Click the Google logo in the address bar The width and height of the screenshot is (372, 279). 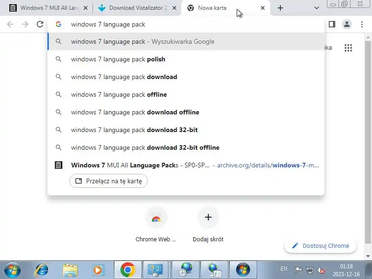coord(59,24)
